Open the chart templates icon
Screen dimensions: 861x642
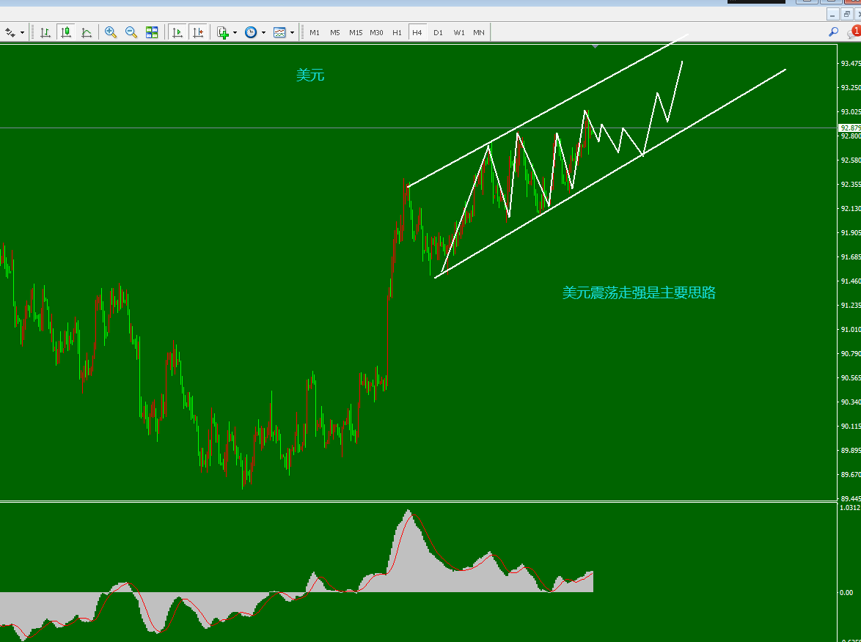pyautogui.click(x=279, y=32)
